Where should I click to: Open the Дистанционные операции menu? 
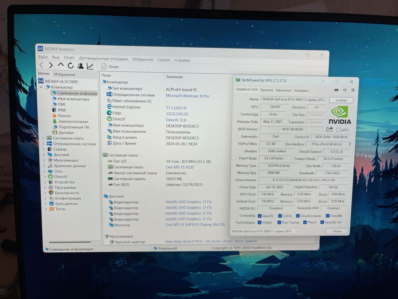click(103, 59)
